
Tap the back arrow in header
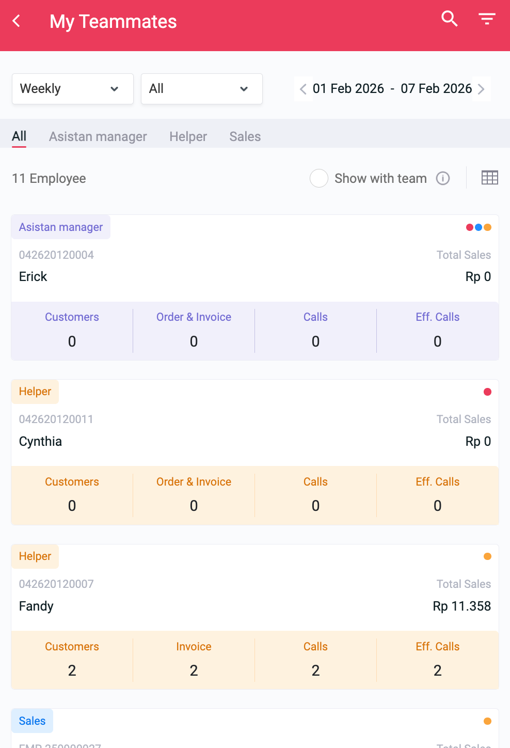point(17,21)
